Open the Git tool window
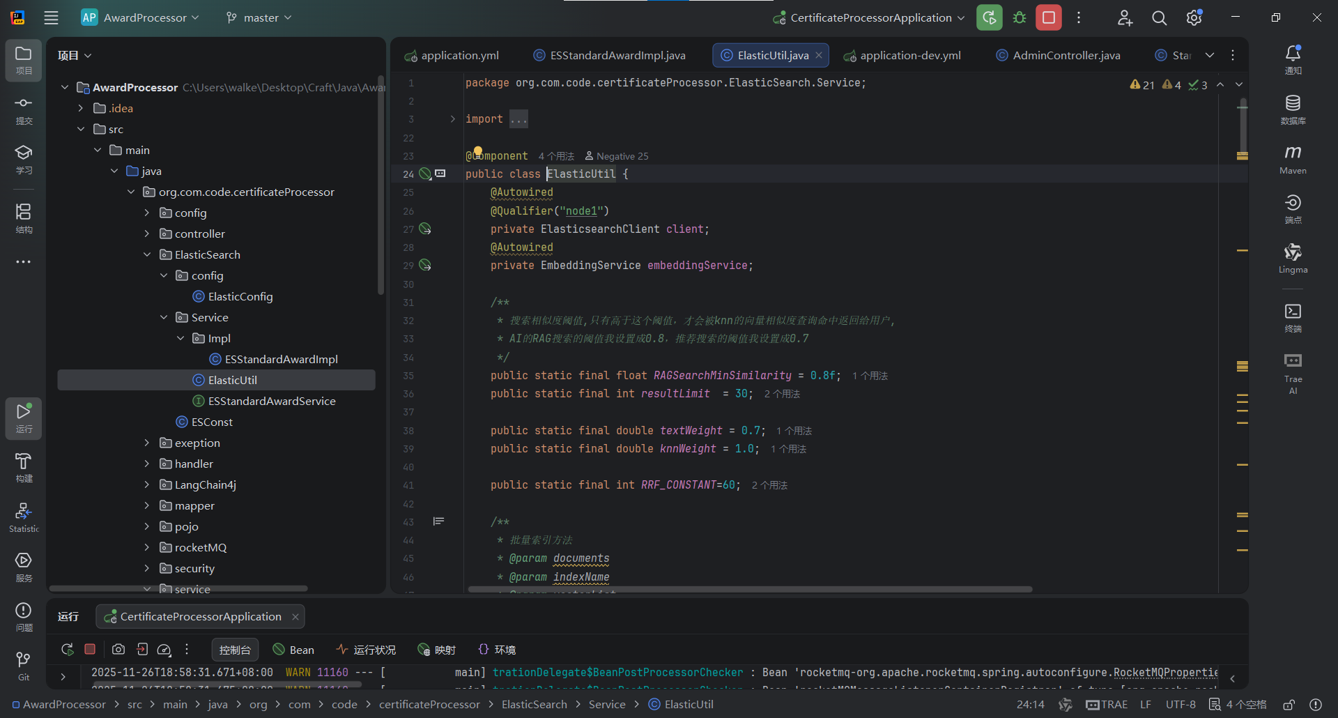The height and width of the screenshot is (718, 1338). point(24,666)
